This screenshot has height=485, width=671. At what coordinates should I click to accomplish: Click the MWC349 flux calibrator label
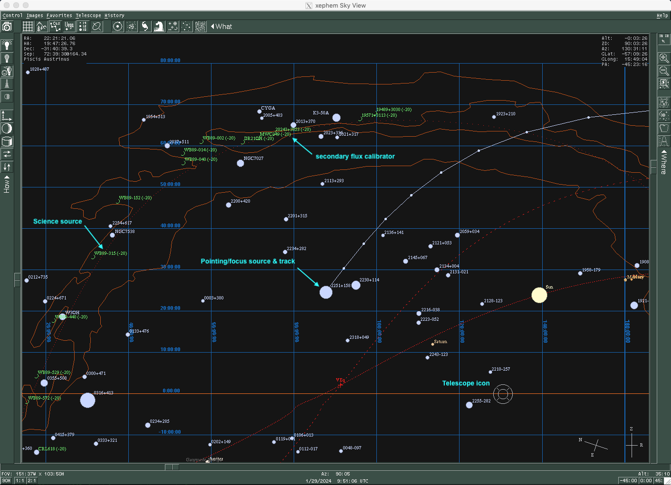click(x=275, y=134)
